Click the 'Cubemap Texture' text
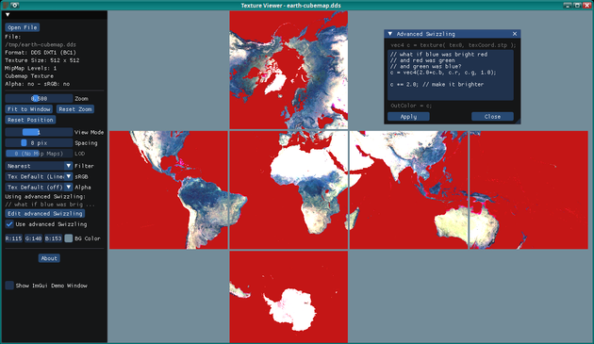This screenshot has height=344, width=594. click(x=29, y=76)
